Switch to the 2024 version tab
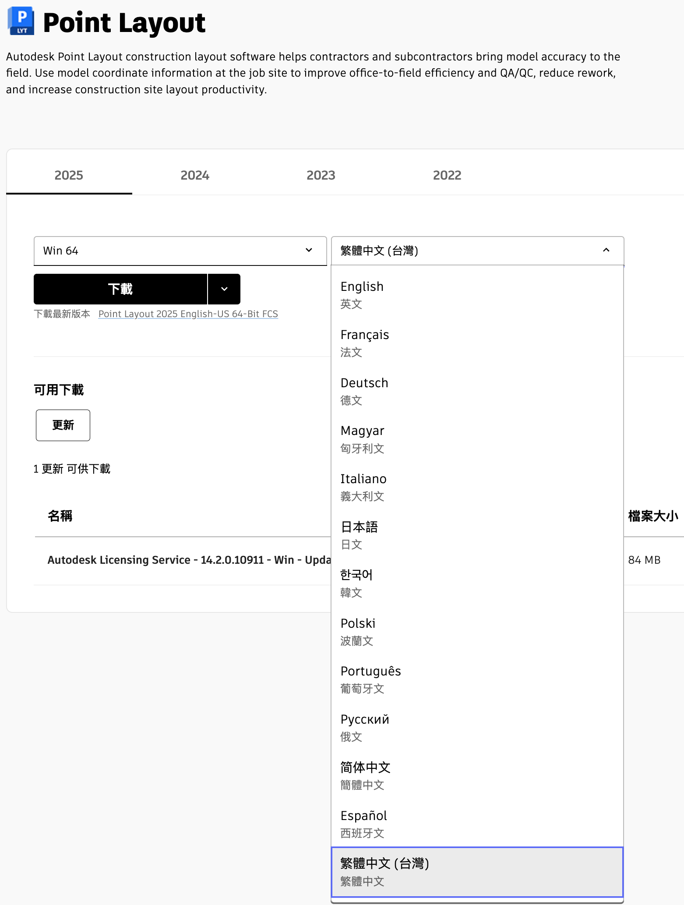Viewport: 684px width, 905px height. click(x=195, y=175)
